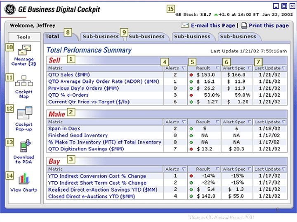This screenshot has width=297, height=222.
Task: Open Current Qtr Price vs Target link
Action: (x=89, y=102)
